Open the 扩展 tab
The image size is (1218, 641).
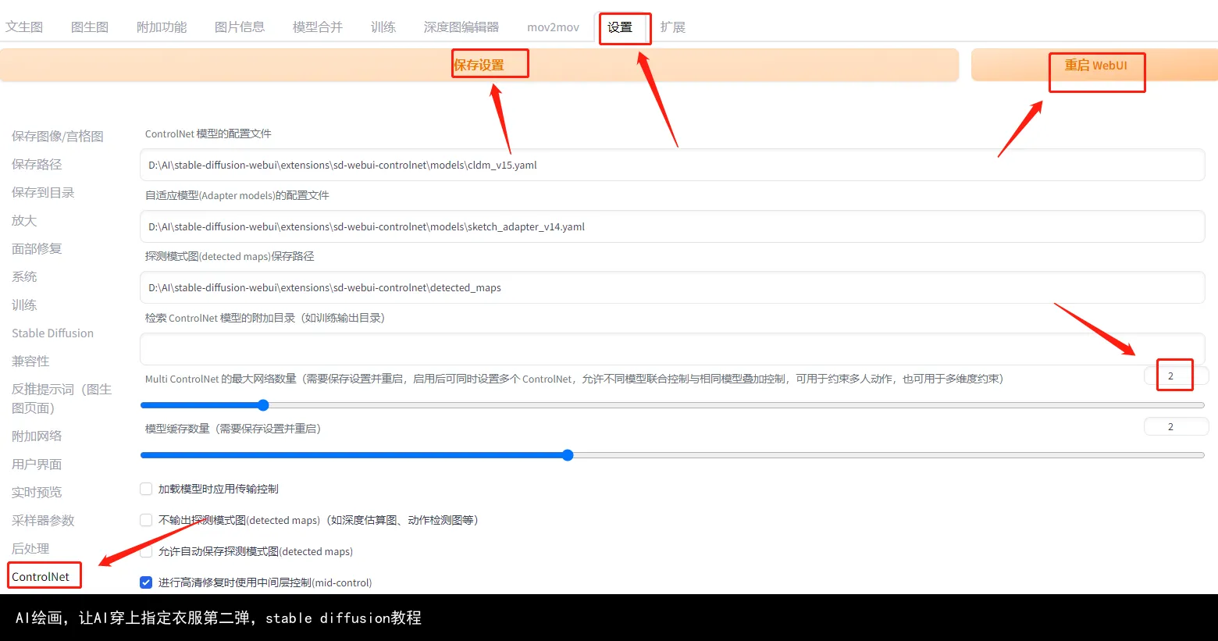click(672, 27)
